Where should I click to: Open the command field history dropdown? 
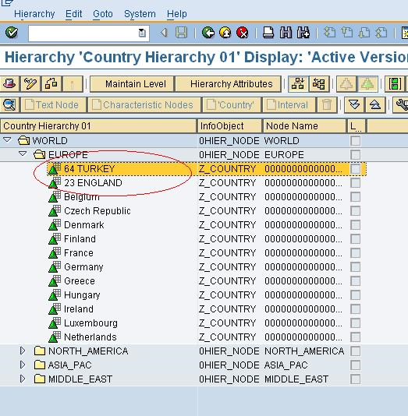click(x=142, y=33)
